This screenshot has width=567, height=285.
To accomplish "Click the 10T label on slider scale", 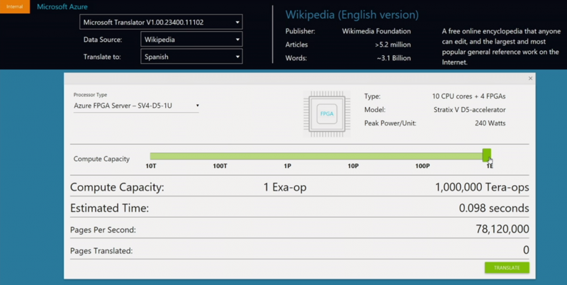I will 151,166.
